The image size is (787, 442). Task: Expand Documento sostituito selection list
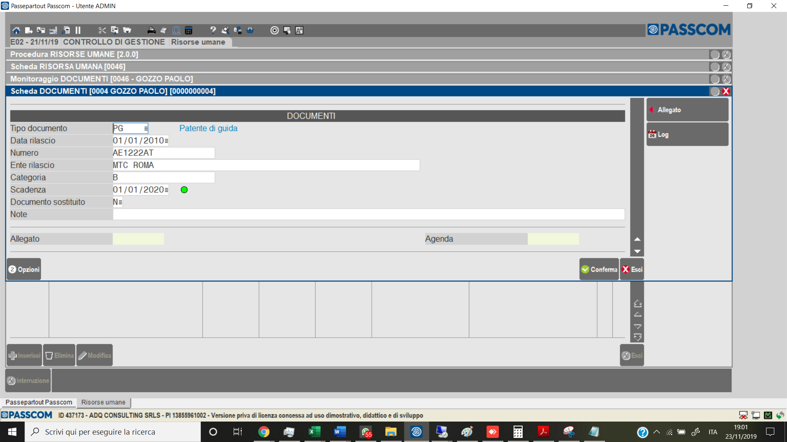(x=120, y=202)
